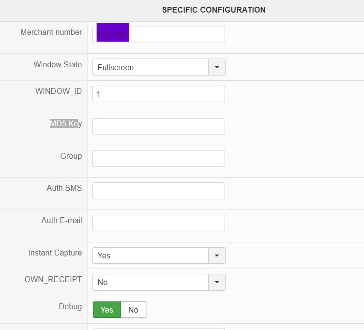Select the Group input box
Viewport: 364px width, 330px height.
(159, 158)
